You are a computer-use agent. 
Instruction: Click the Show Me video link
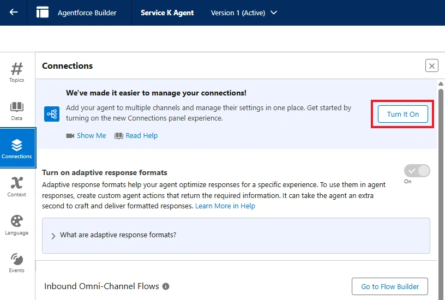pyautogui.click(x=86, y=136)
